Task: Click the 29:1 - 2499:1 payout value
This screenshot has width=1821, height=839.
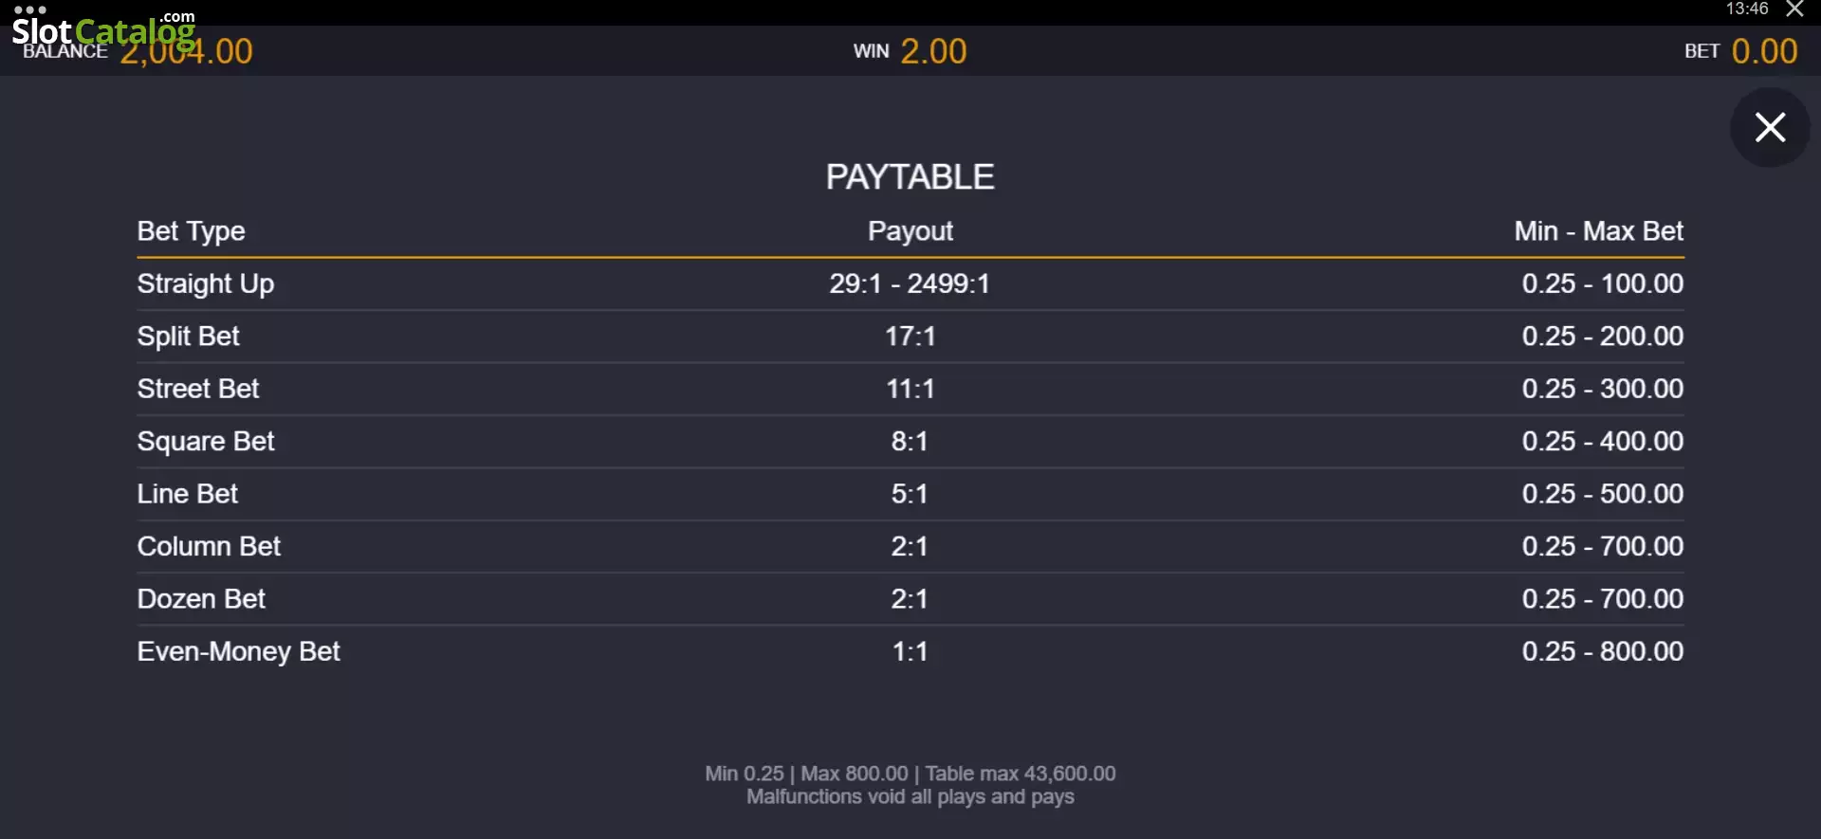Action: tap(910, 283)
